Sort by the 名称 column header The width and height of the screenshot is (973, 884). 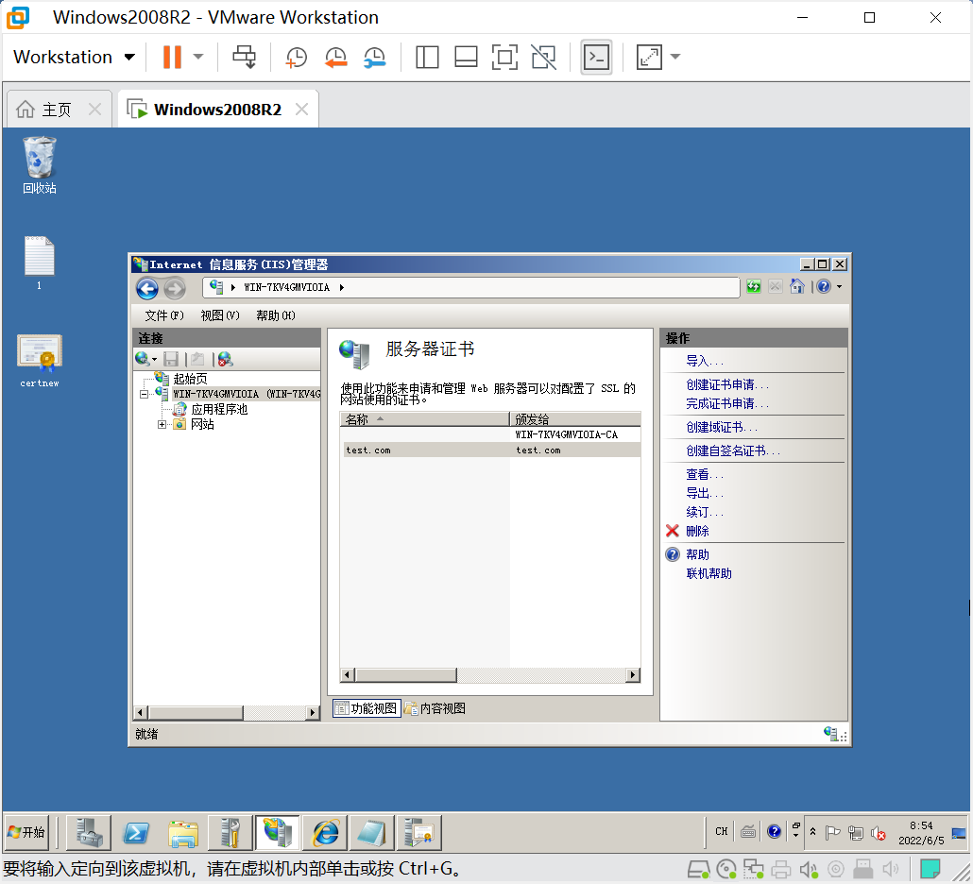424,418
